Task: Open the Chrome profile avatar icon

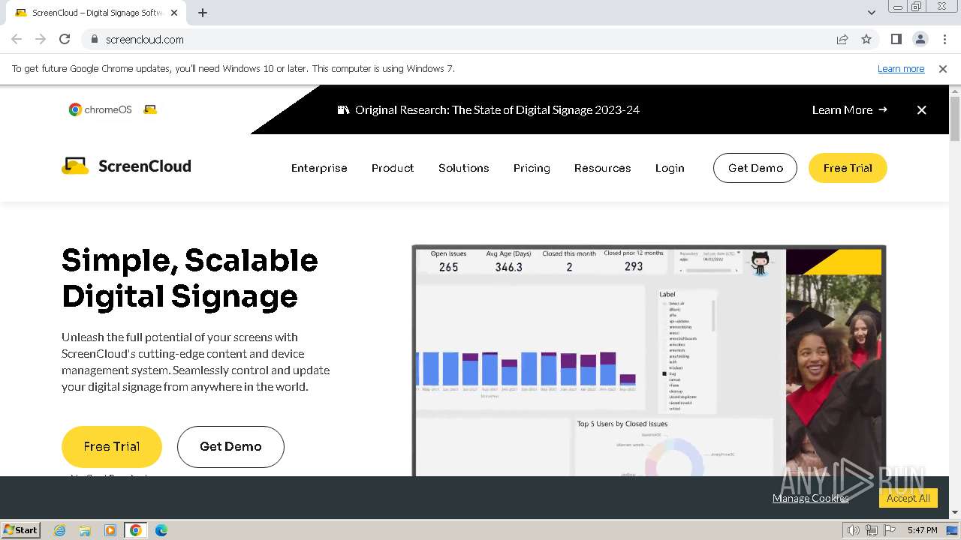Action: click(920, 39)
